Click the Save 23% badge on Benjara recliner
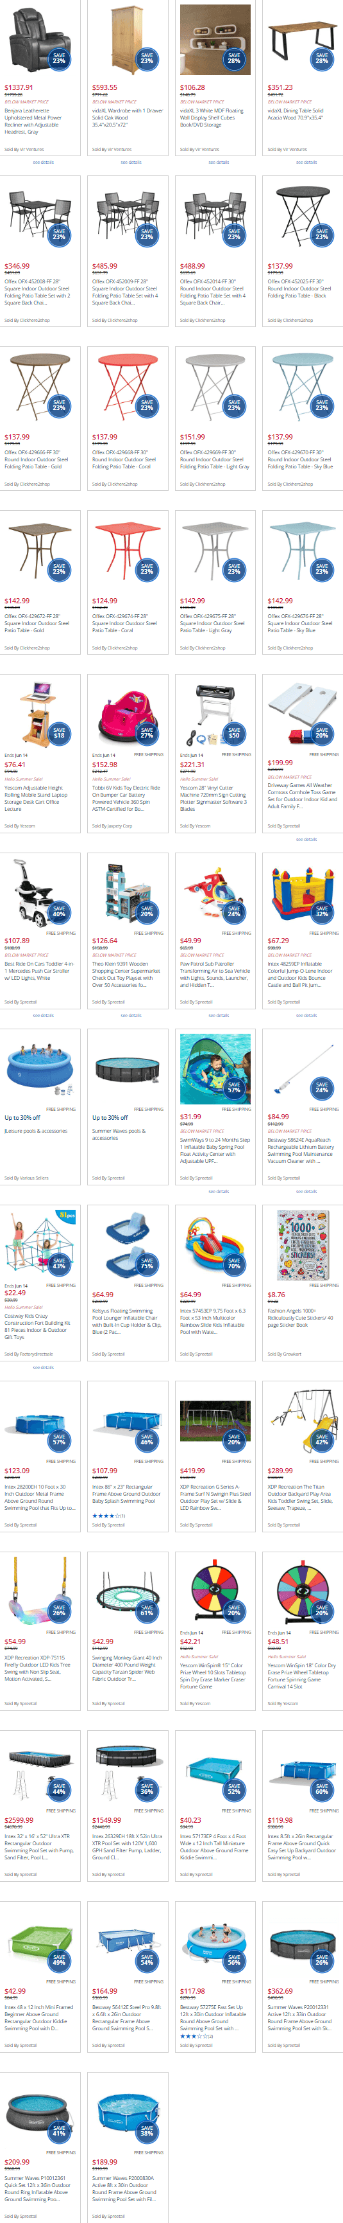343x2223 pixels. [x=58, y=58]
